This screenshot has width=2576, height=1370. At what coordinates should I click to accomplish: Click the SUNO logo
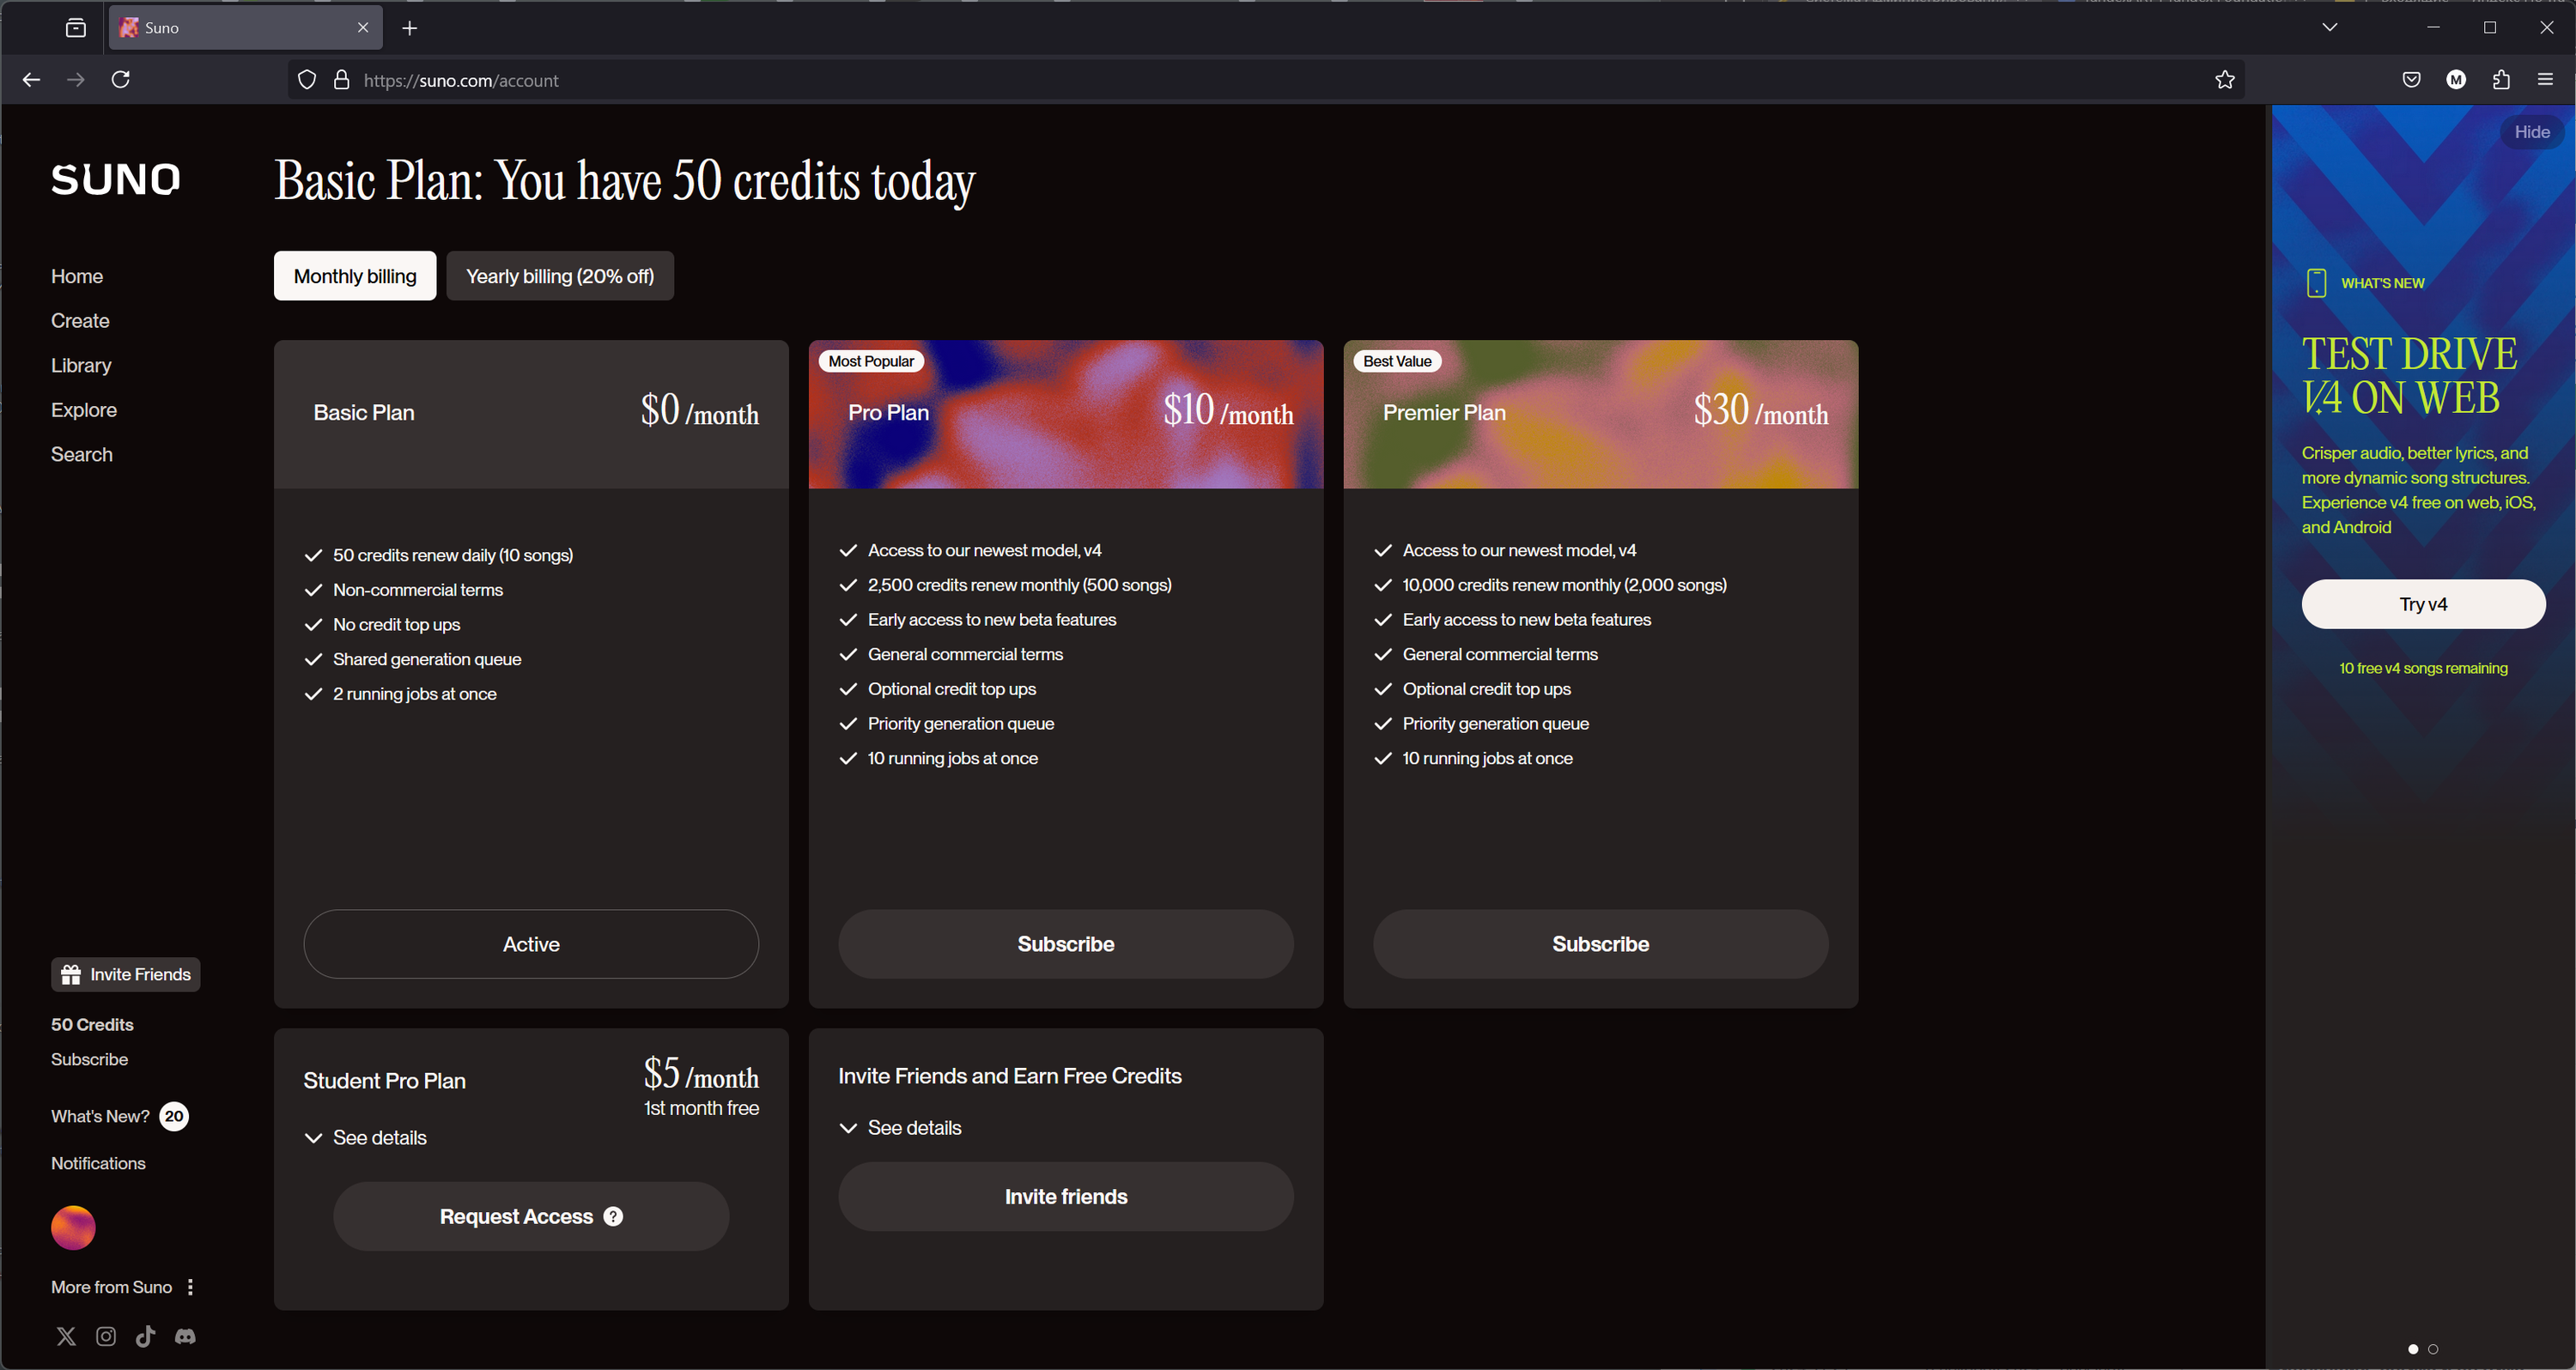point(116,180)
